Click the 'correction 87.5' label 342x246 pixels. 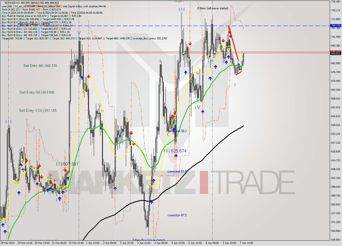tap(177, 215)
